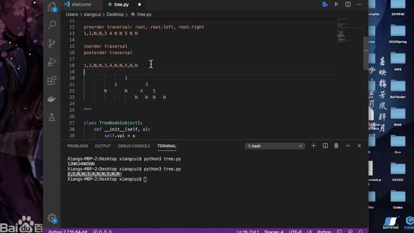Click the 'inorder traversal' text

point(105,46)
